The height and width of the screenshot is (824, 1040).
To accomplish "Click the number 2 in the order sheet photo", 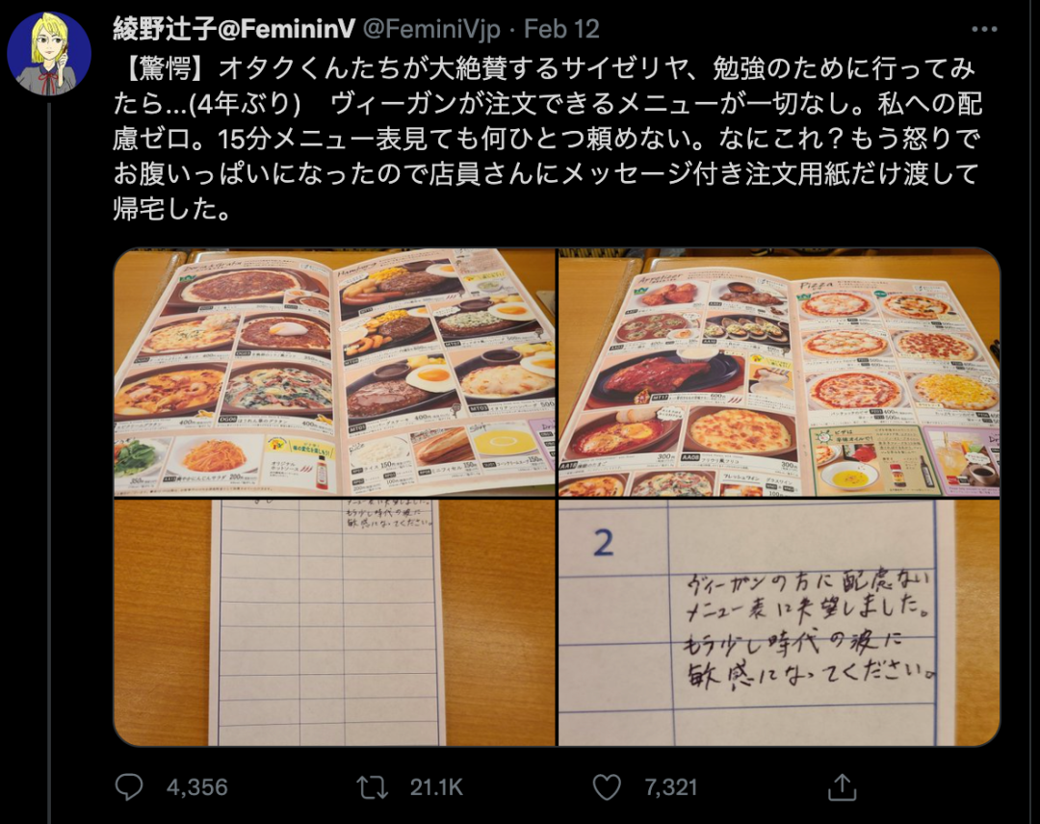I will [x=603, y=543].
